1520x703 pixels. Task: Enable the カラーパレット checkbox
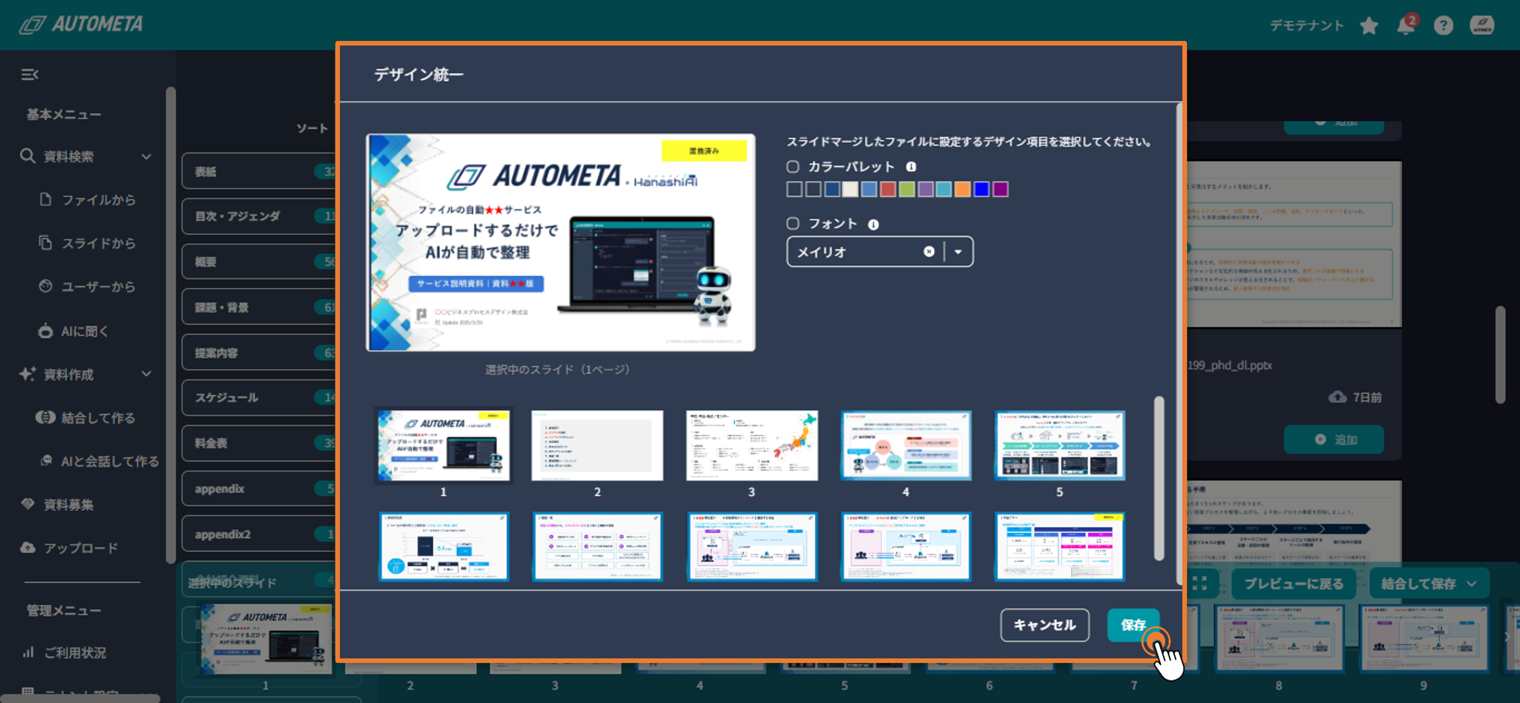coord(792,167)
